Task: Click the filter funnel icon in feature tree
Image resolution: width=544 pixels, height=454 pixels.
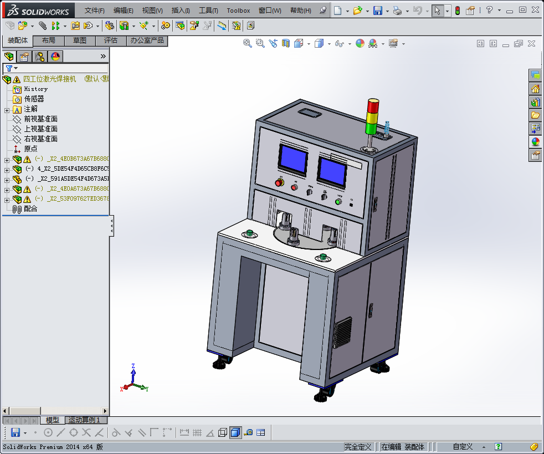Action: coord(9,68)
